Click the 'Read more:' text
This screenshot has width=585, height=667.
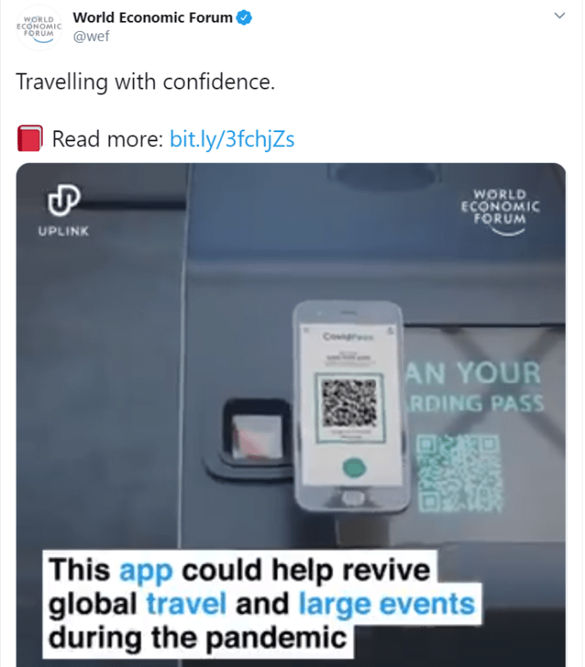108,139
